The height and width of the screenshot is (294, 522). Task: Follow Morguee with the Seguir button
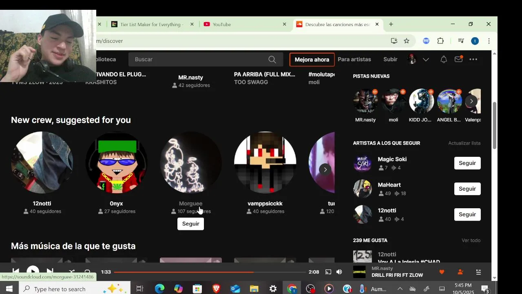[190, 224]
